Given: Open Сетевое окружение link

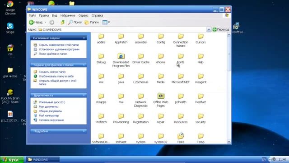Looking at the screenshot, I should (51, 120).
